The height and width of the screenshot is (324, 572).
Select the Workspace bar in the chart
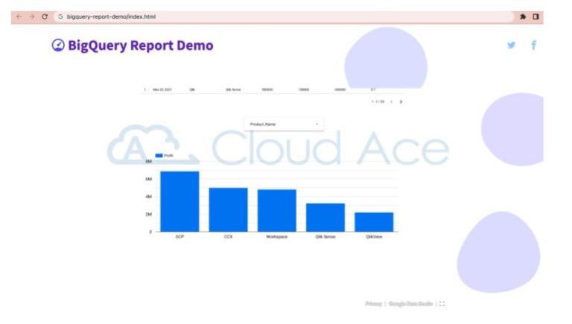click(277, 211)
